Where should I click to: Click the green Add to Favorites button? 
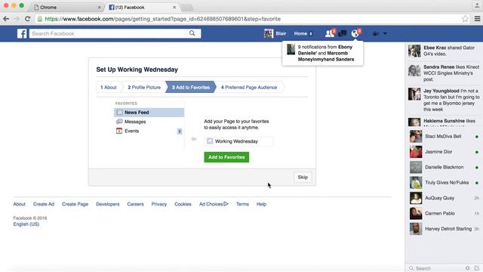tap(226, 157)
